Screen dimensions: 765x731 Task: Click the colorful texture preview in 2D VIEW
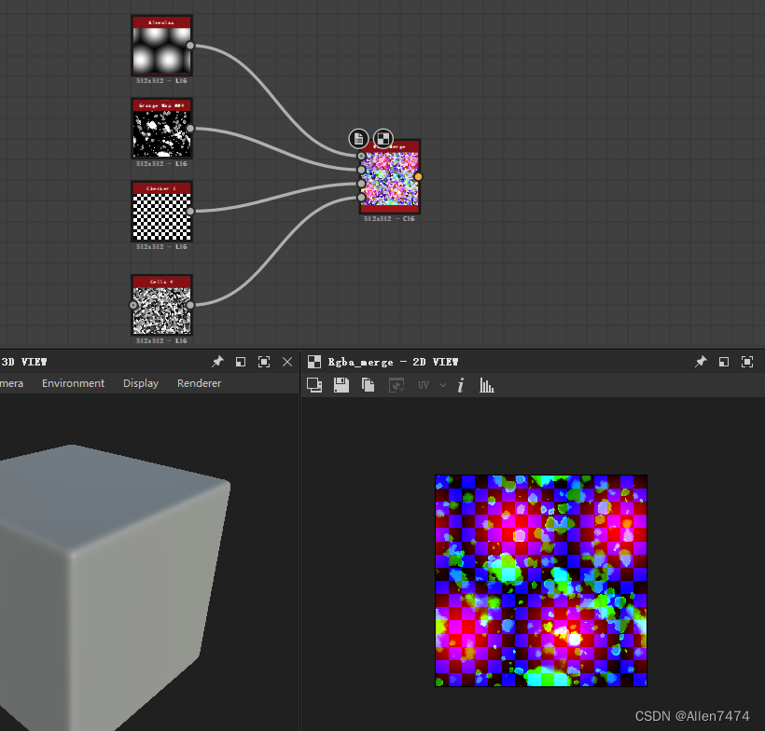click(541, 581)
